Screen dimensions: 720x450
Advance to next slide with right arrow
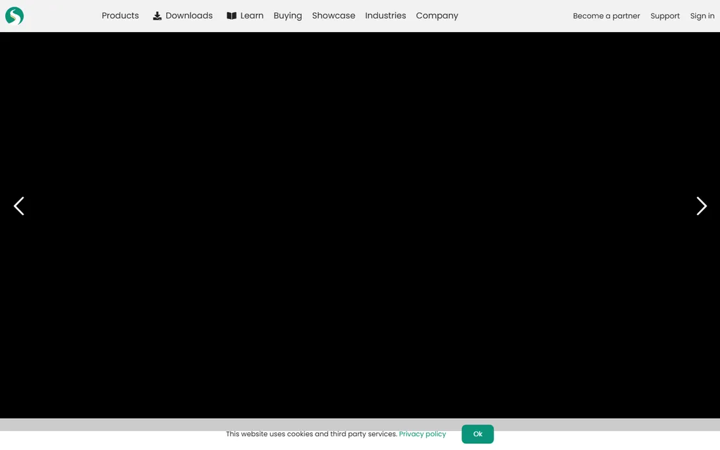(701, 206)
